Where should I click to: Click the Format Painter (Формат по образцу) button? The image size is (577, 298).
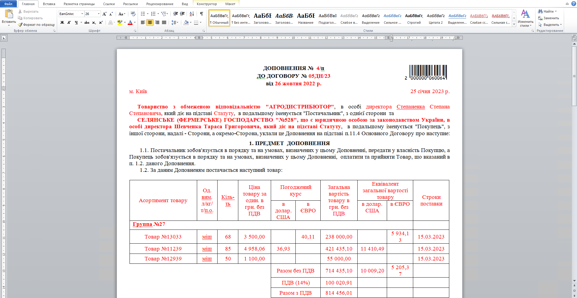[36, 25]
